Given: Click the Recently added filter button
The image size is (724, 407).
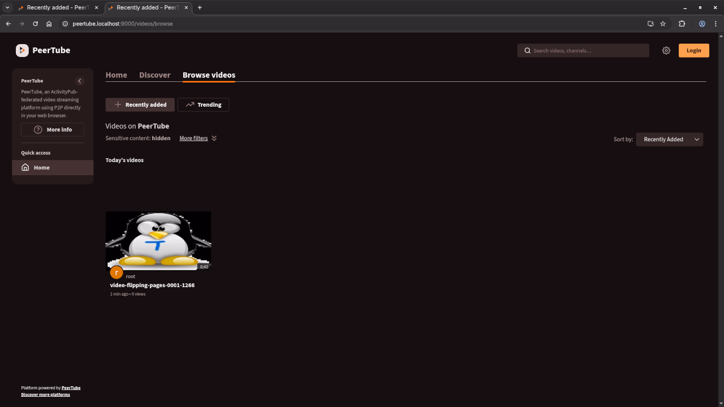Looking at the screenshot, I should click(140, 105).
